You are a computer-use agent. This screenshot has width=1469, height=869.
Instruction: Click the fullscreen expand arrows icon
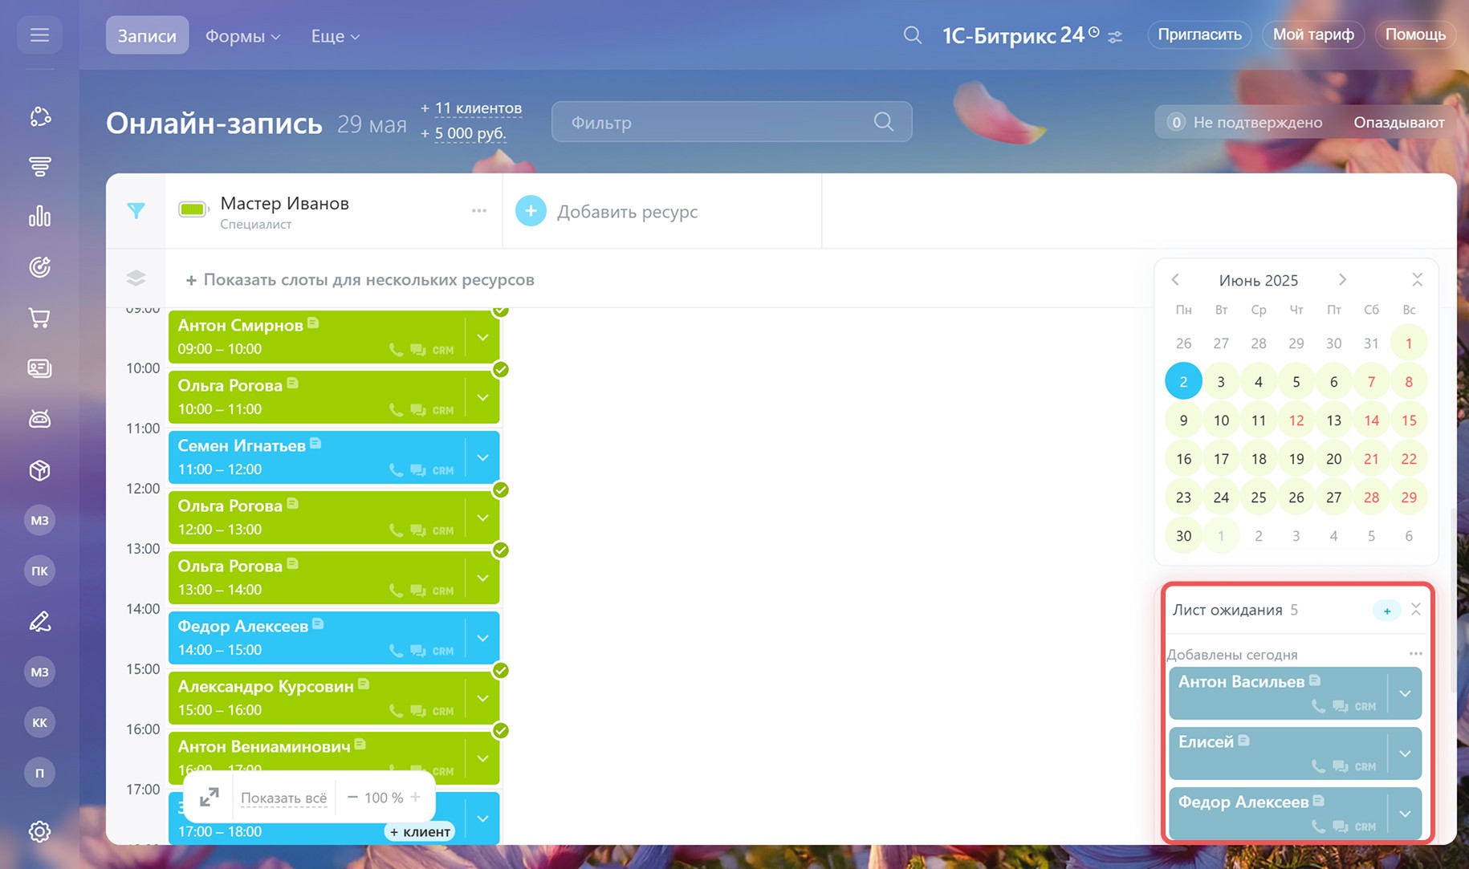coord(209,797)
